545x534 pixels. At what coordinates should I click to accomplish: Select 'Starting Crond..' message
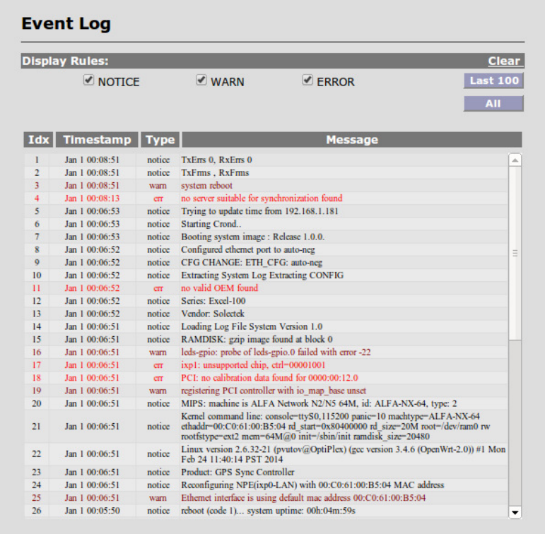pos(211,224)
